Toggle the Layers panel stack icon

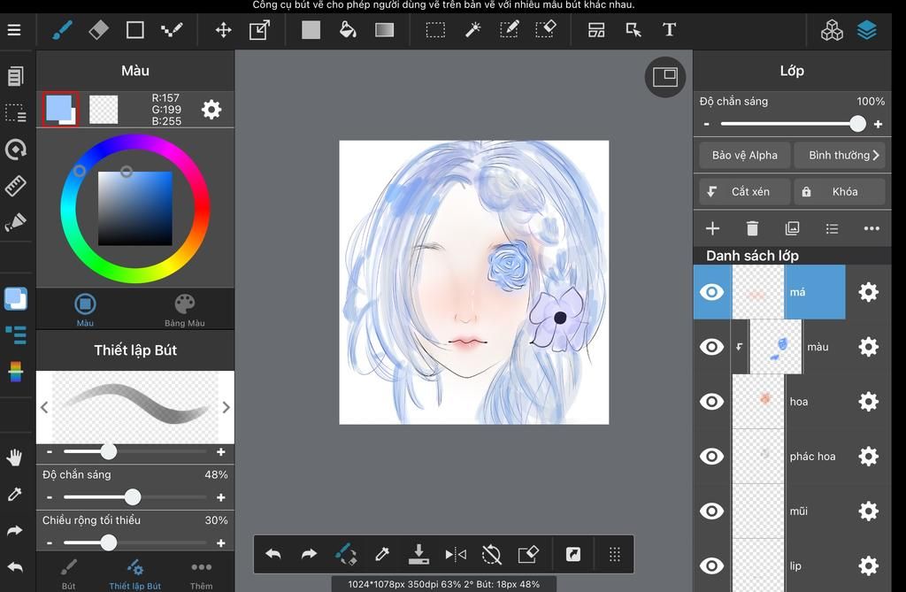click(867, 30)
